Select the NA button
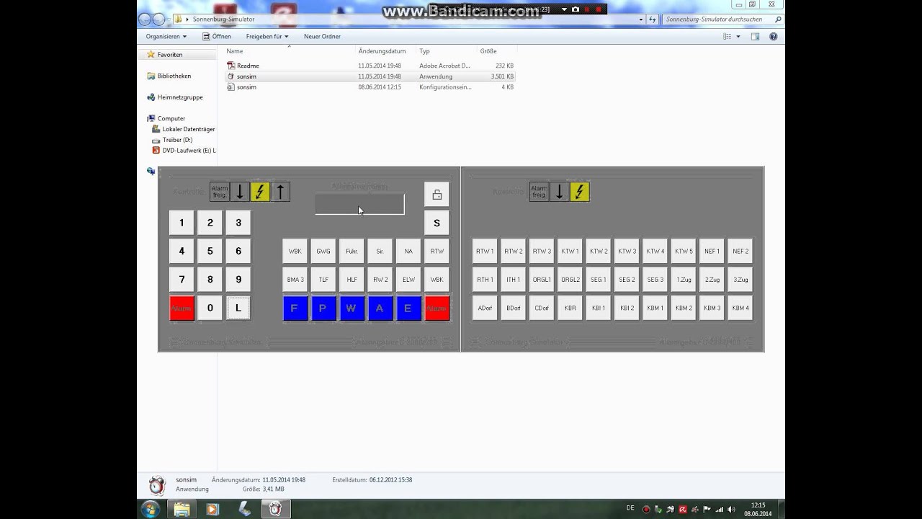 [x=408, y=252]
